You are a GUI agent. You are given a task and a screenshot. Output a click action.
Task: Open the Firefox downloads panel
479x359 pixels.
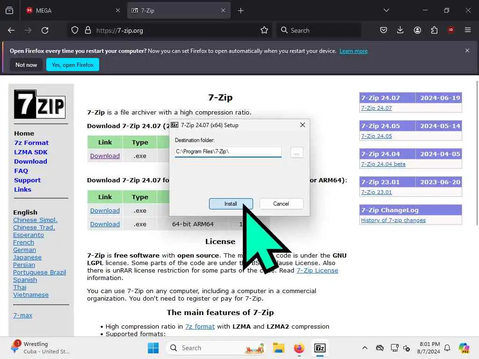tap(400, 30)
